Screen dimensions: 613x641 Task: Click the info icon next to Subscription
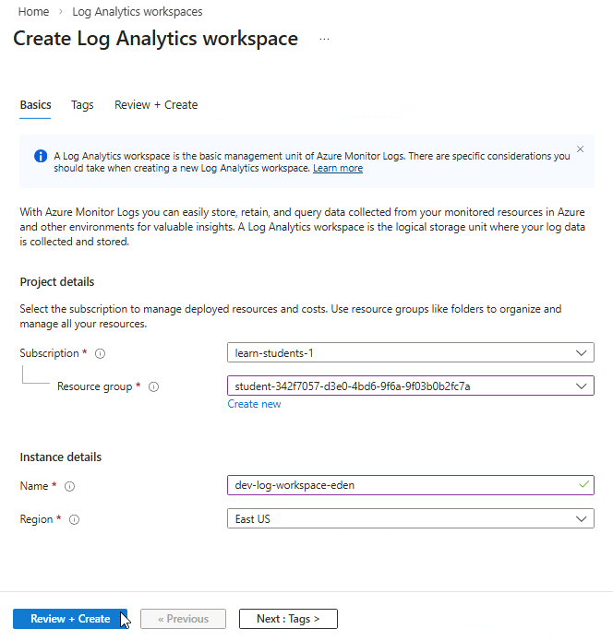101,353
